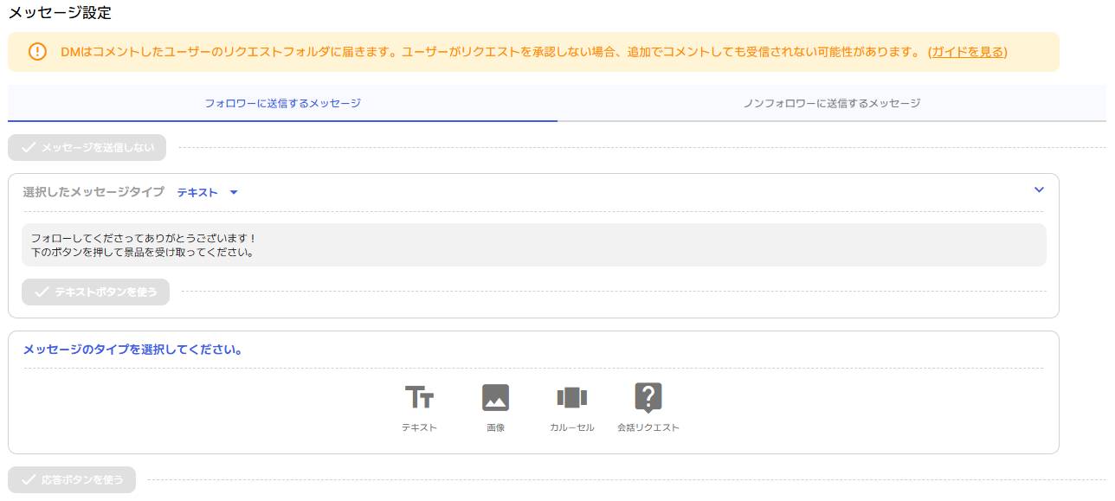Pick the 会話リクエスト question mark icon
This screenshot has width=1115, height=501.
click(x=648, y=397)
